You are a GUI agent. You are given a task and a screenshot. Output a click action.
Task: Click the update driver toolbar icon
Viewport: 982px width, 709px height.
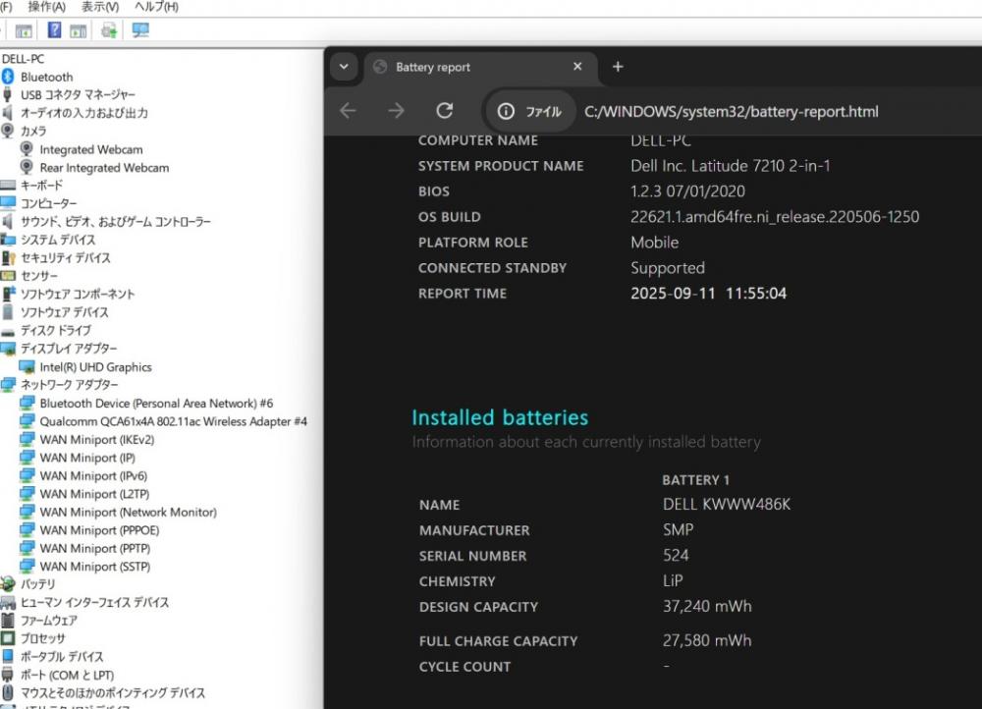(x=109, y=30)
